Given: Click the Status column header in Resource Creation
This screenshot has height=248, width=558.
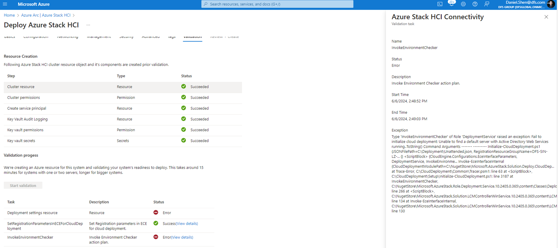Looking at the screenshot, I should coord(186,76).
